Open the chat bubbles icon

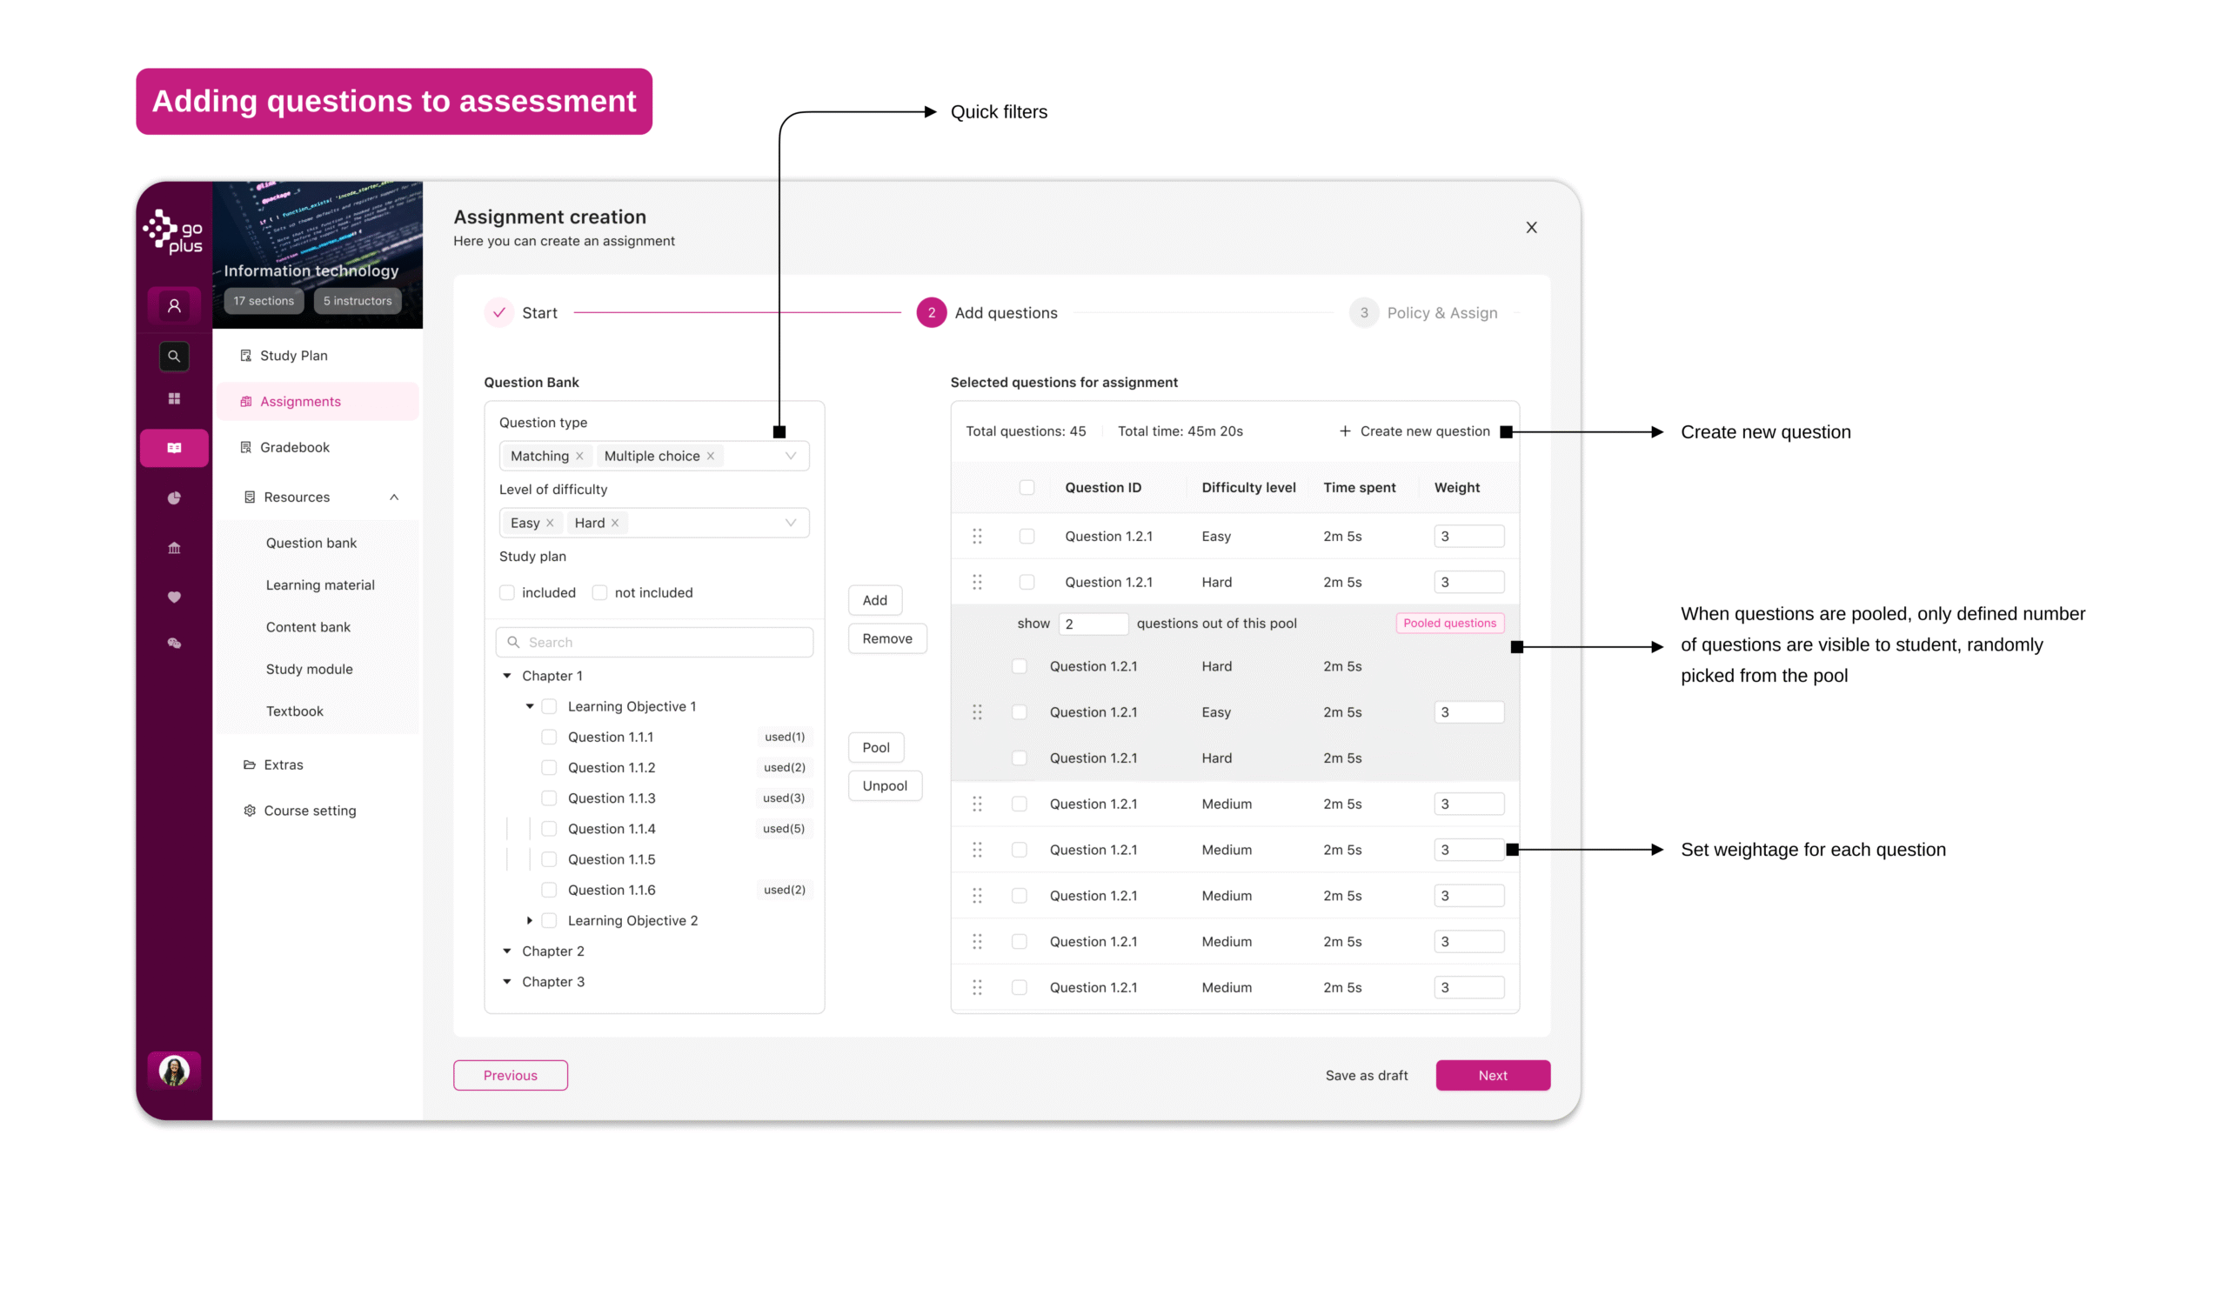[175, 644]
